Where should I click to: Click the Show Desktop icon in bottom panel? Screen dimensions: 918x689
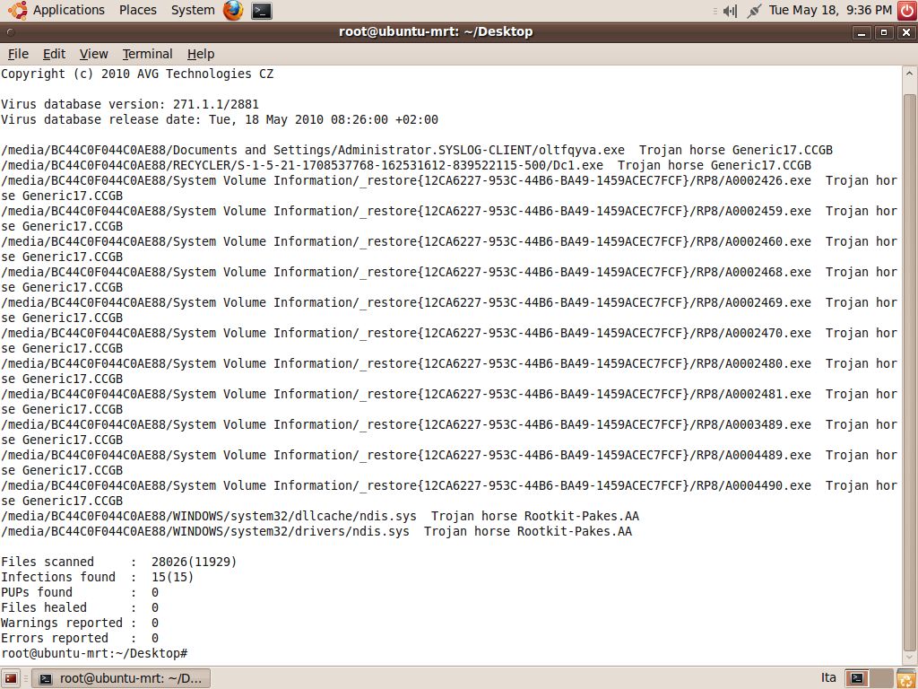(x=11, y=678)
